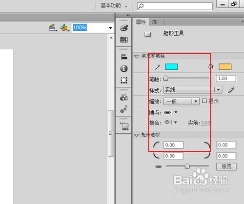Toggle the corner radius lock link icon
The image size is (244, 204).
coord(158,166)
